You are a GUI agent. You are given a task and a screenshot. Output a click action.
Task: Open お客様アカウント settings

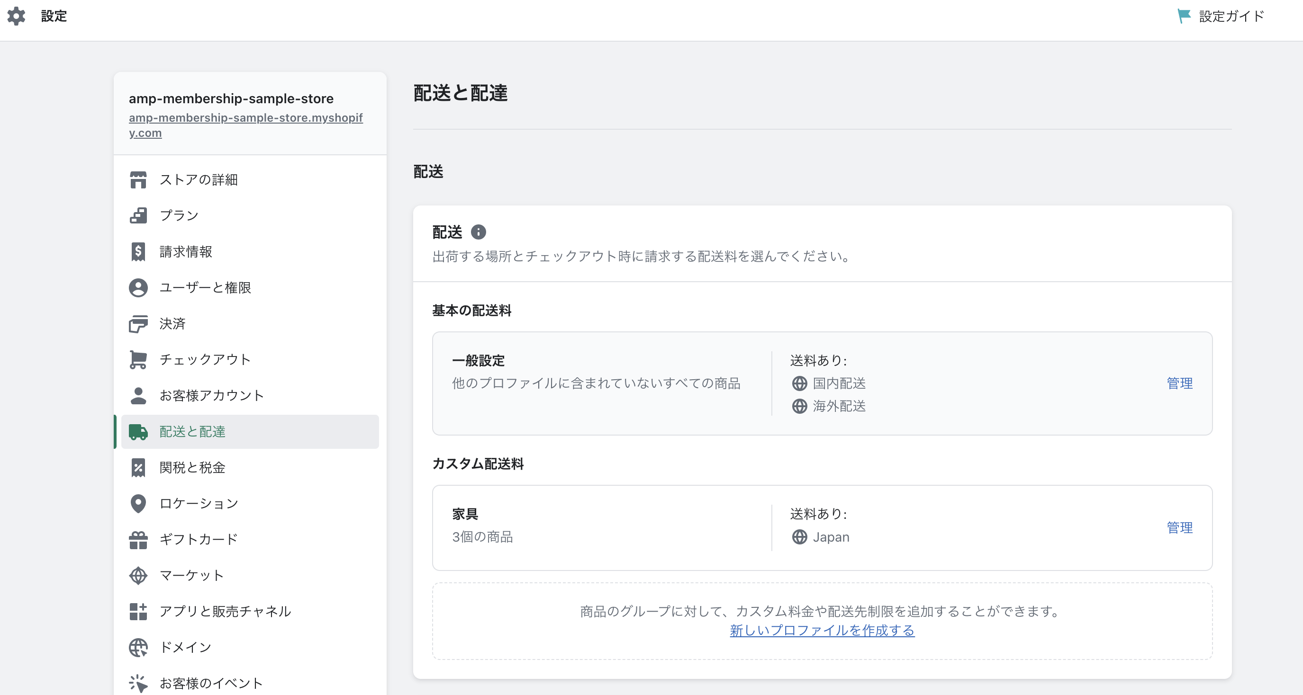pyautogui.click(x=250, y=395)
